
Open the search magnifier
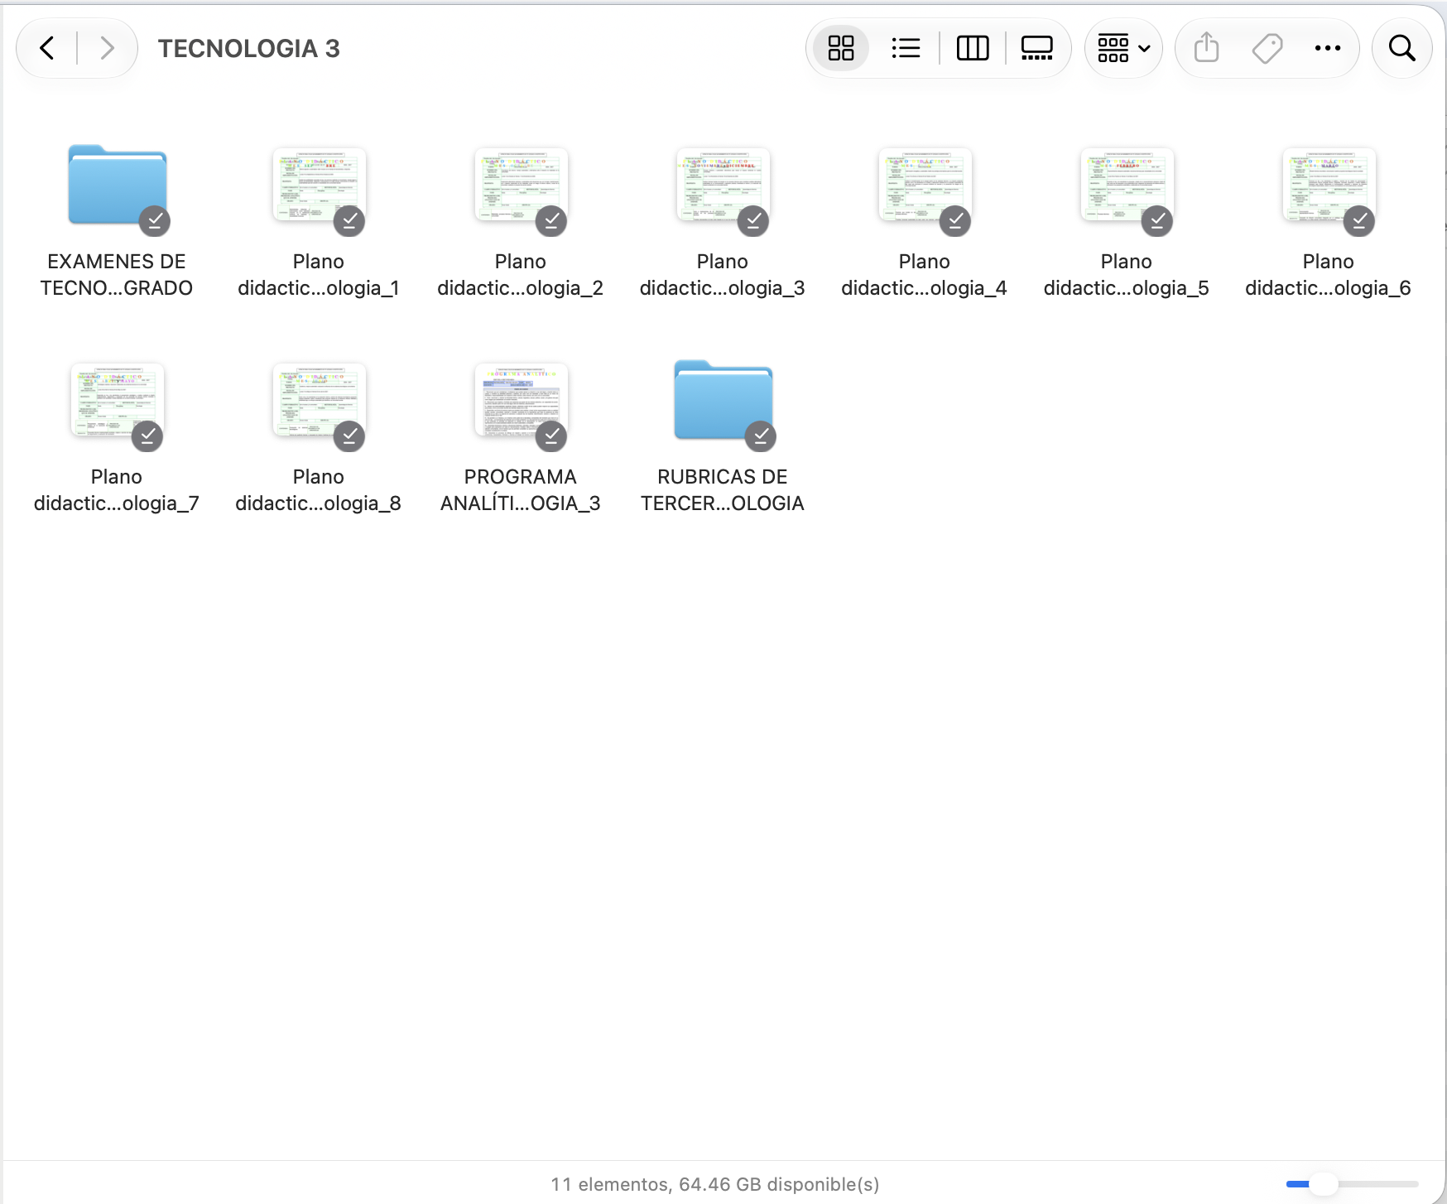pos(1402,48)
